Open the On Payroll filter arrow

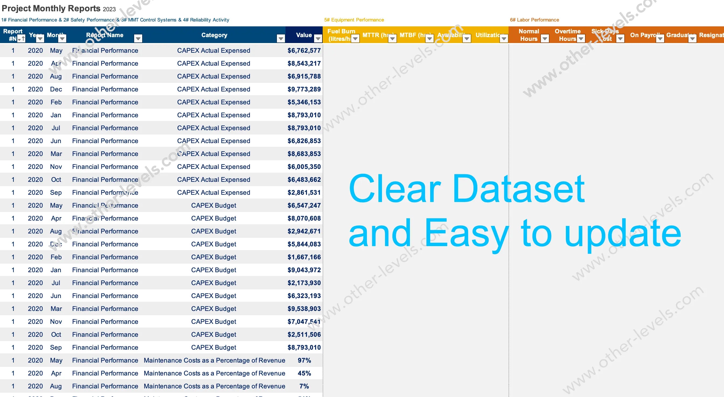pyautogui.click(x=660, y=39)
